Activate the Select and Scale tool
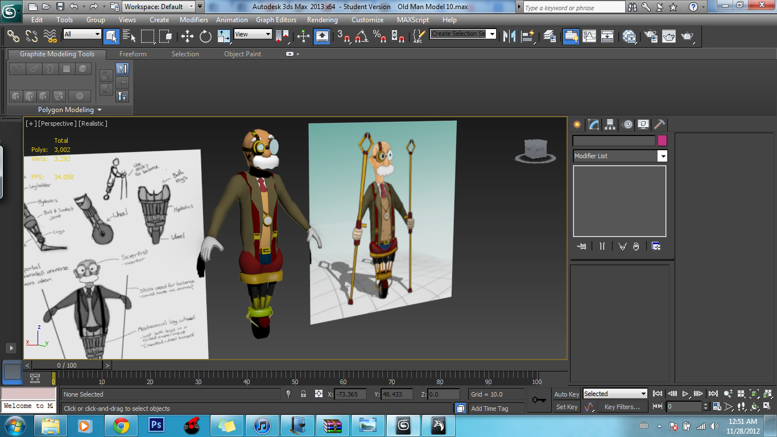Screen dimensions: 777x437 tap(224, 36)
